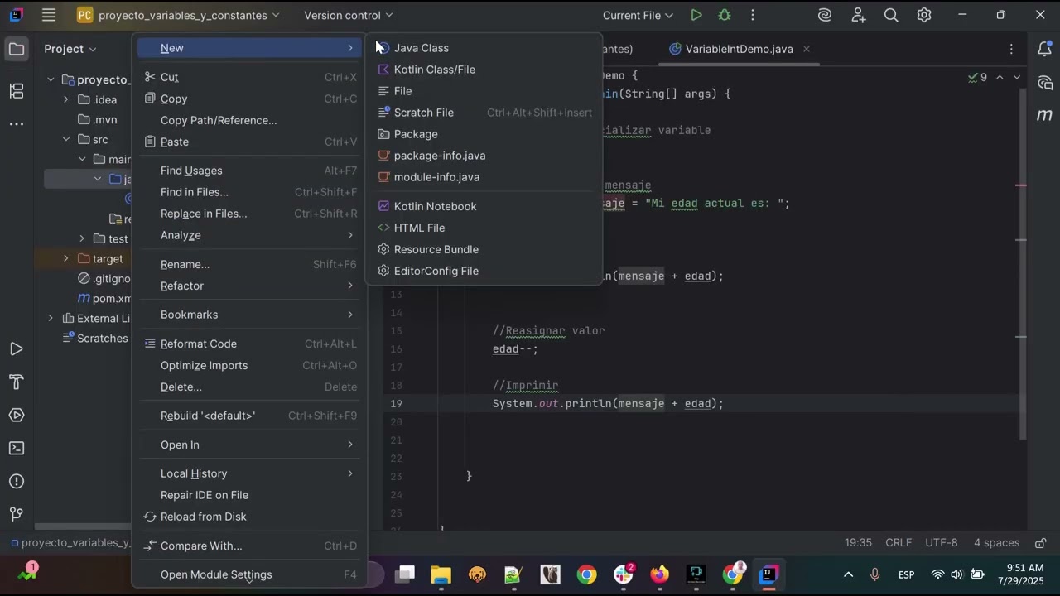Change file encoding UTF-8
1060x596 pixels.
pyautogui.click(x=942, y=543)
